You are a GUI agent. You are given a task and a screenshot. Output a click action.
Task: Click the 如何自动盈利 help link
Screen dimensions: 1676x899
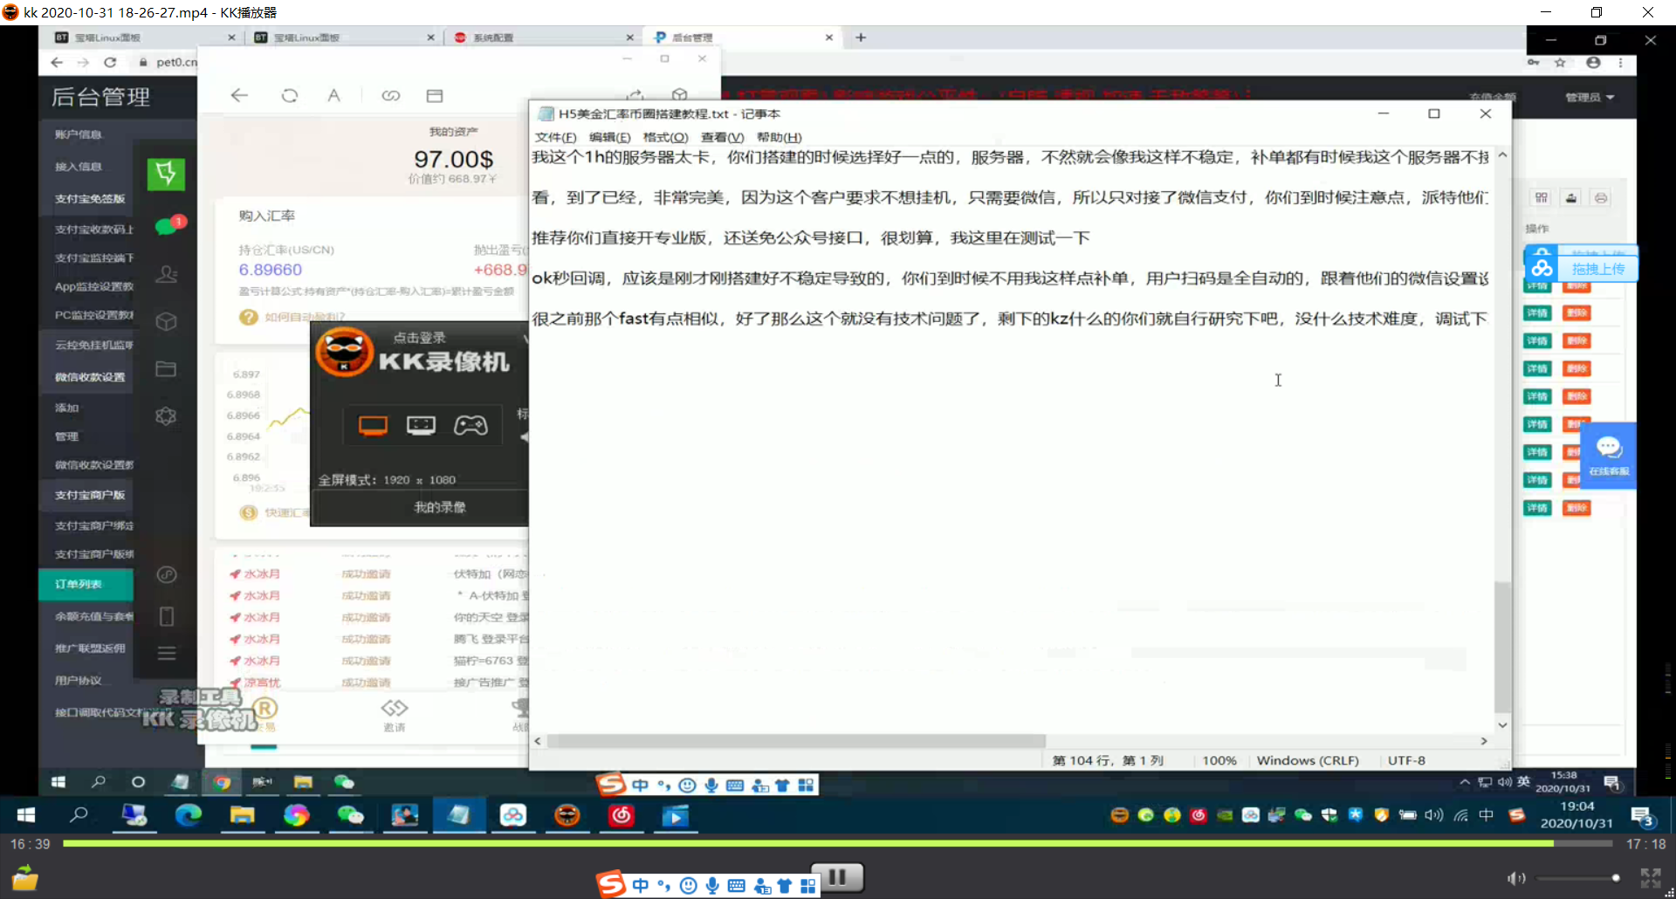tap(305, 317)
